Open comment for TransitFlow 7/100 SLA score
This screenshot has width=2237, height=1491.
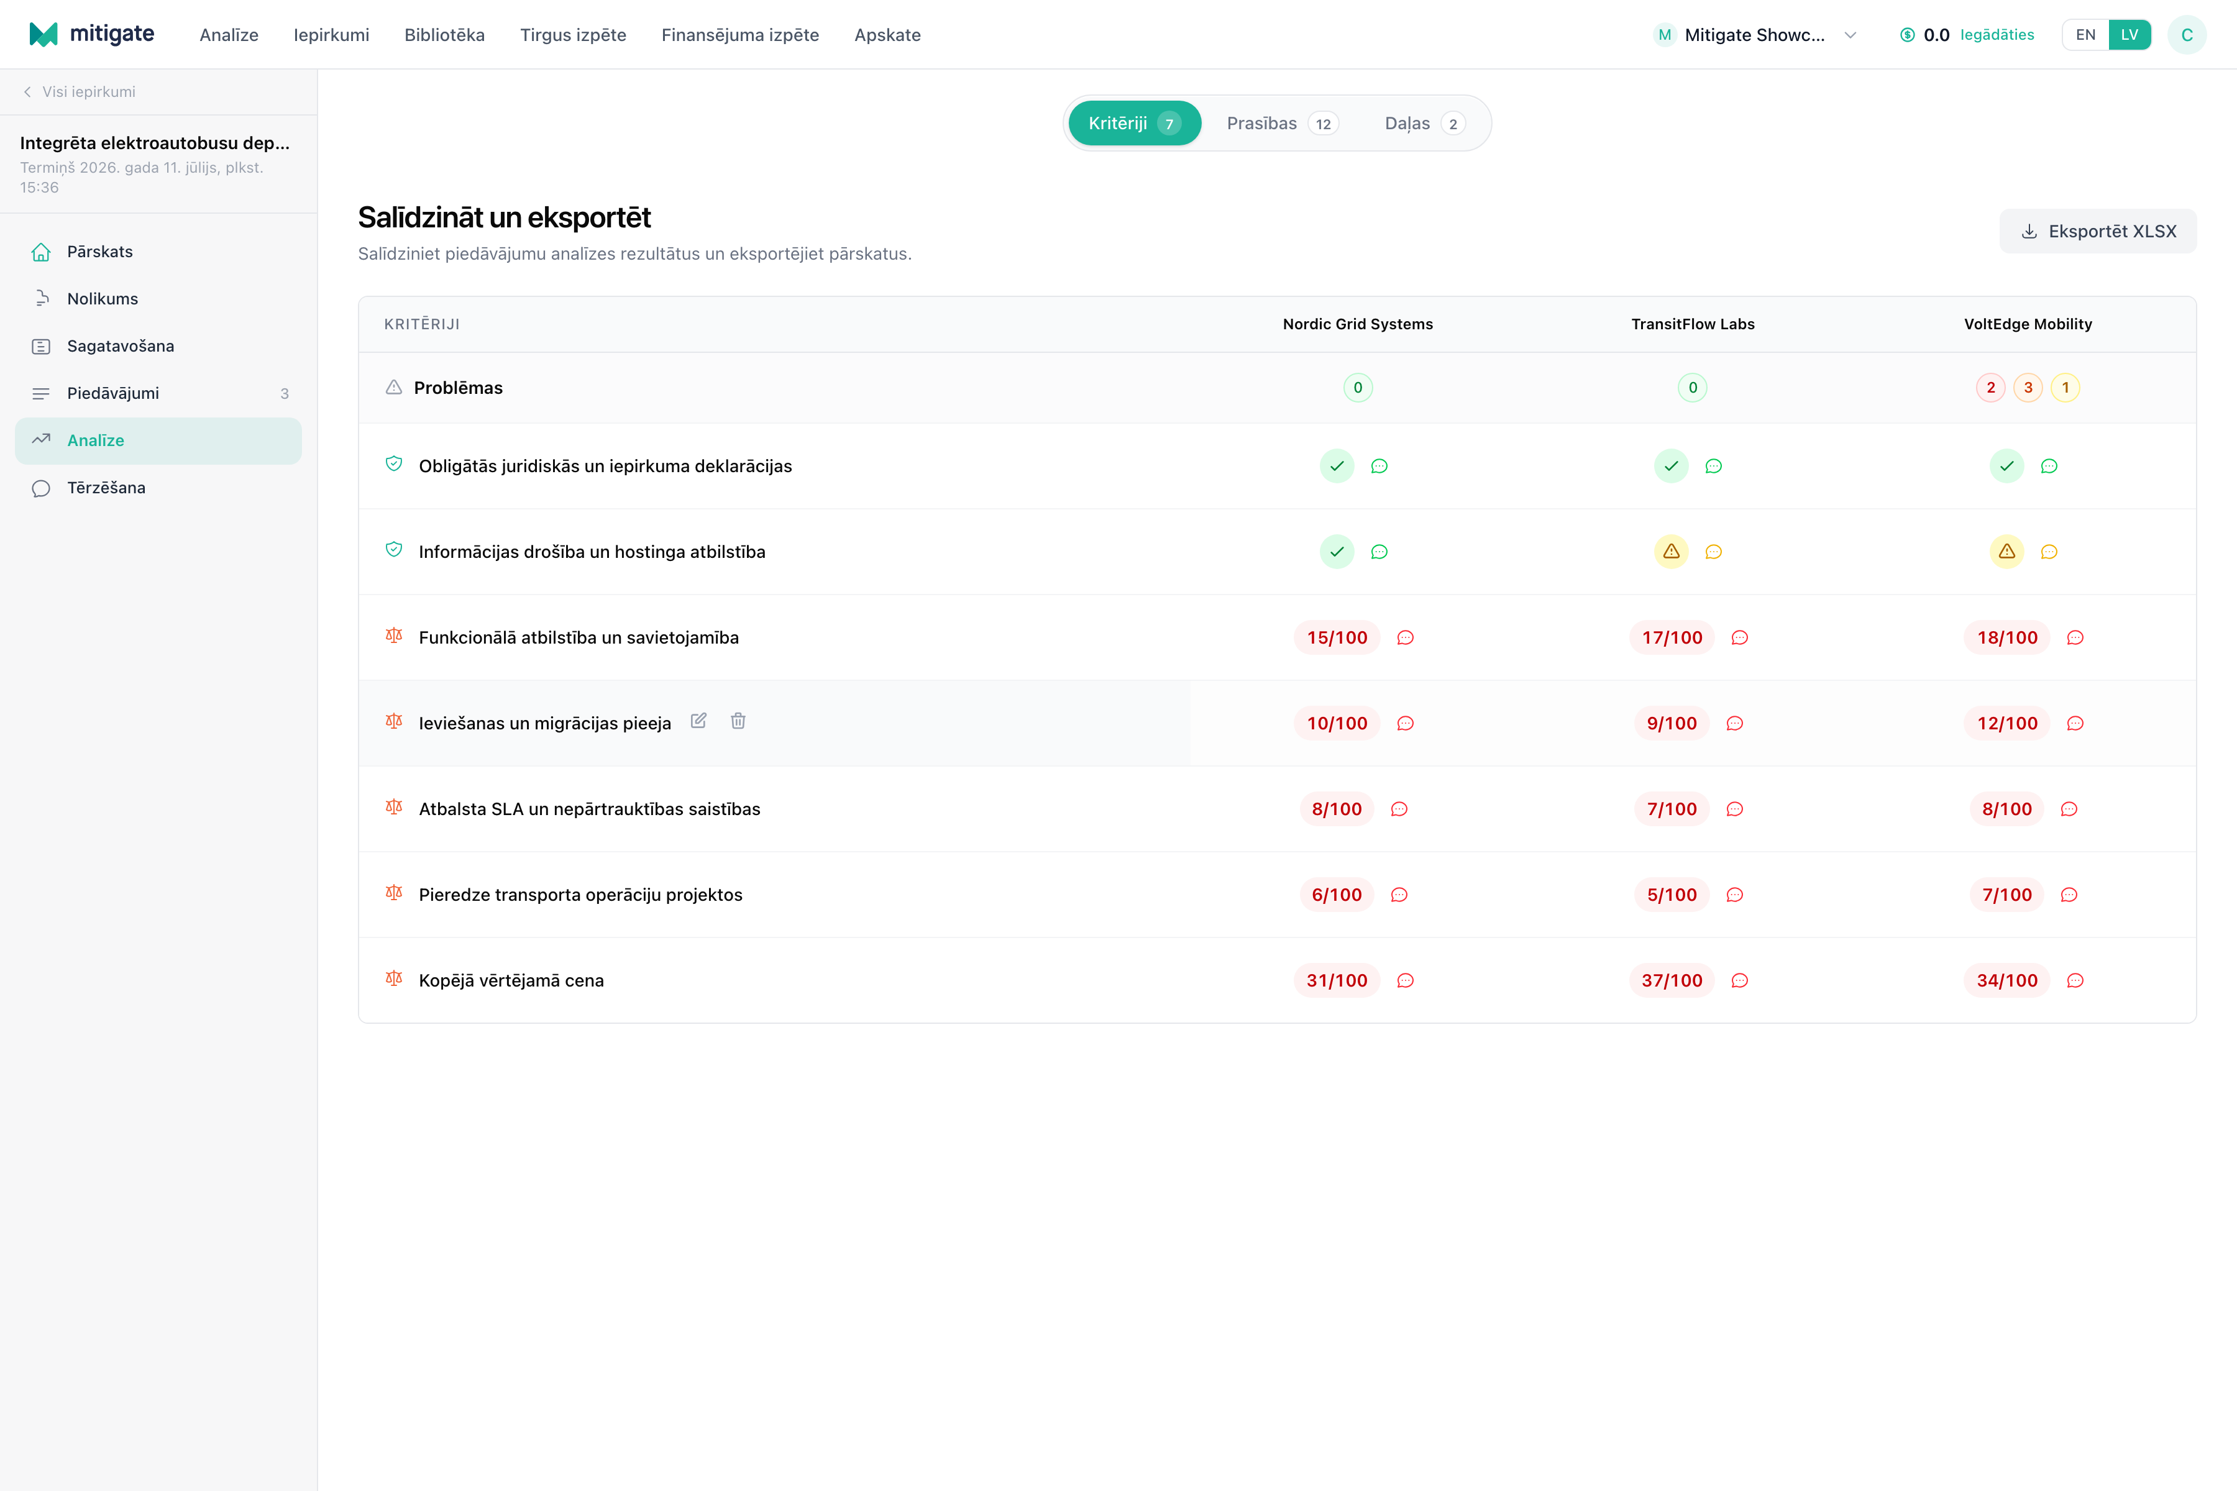[1735, 809]
